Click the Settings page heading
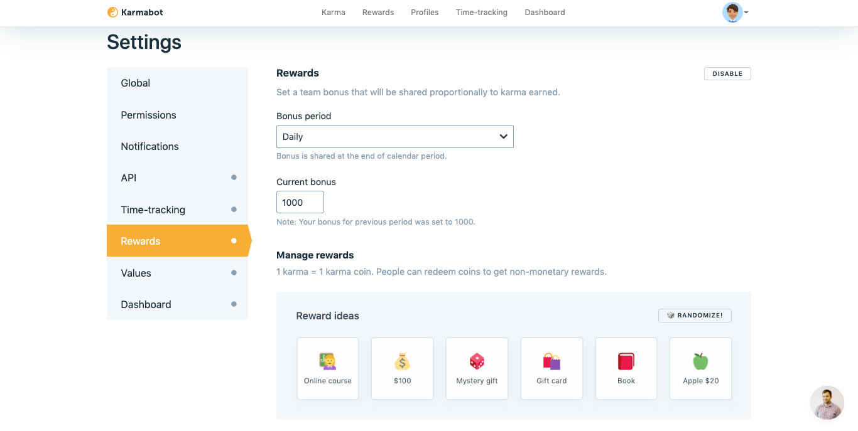Image resolution: width=858 pixels, height=431 pixels. coord(144,42)
